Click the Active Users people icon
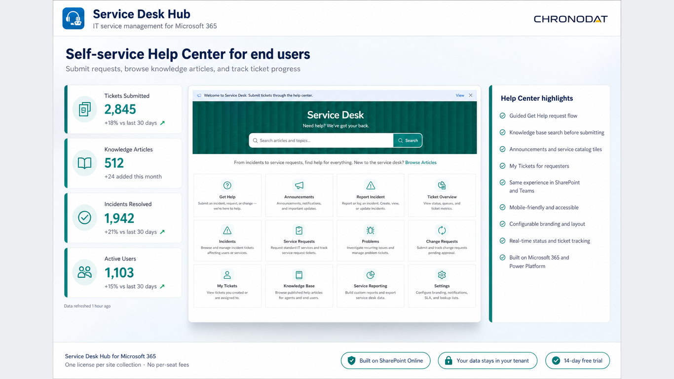This screenshot has height=379, width=674. coord(85,272)
